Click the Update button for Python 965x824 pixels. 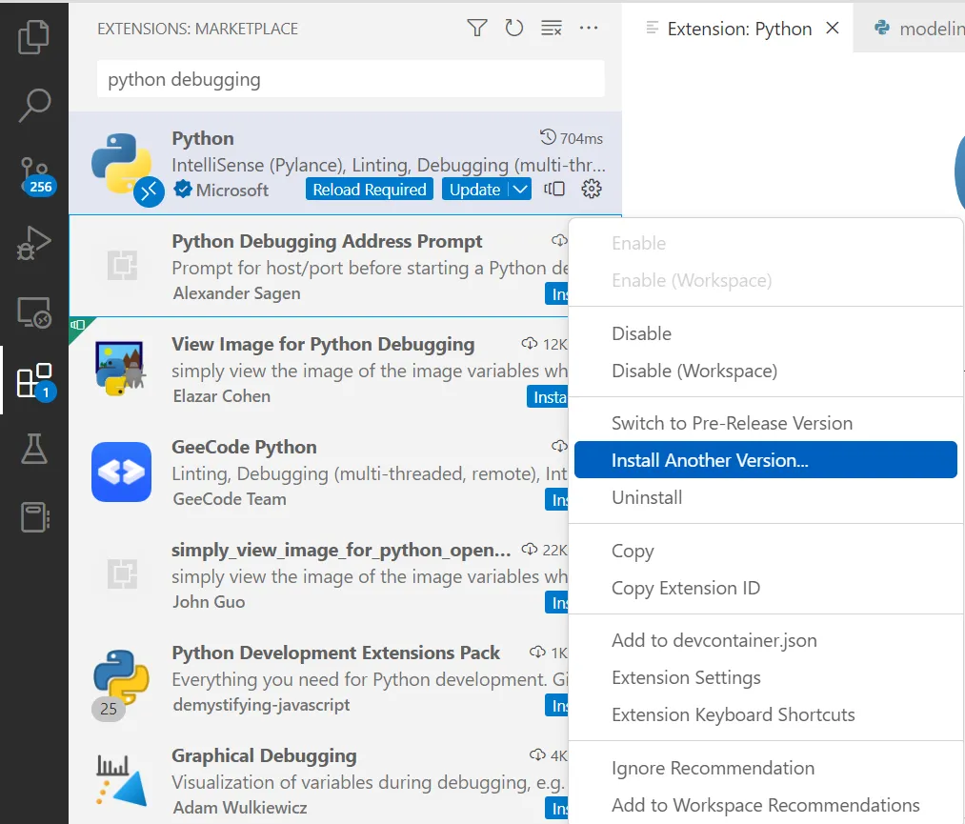[x=474, y=190]
